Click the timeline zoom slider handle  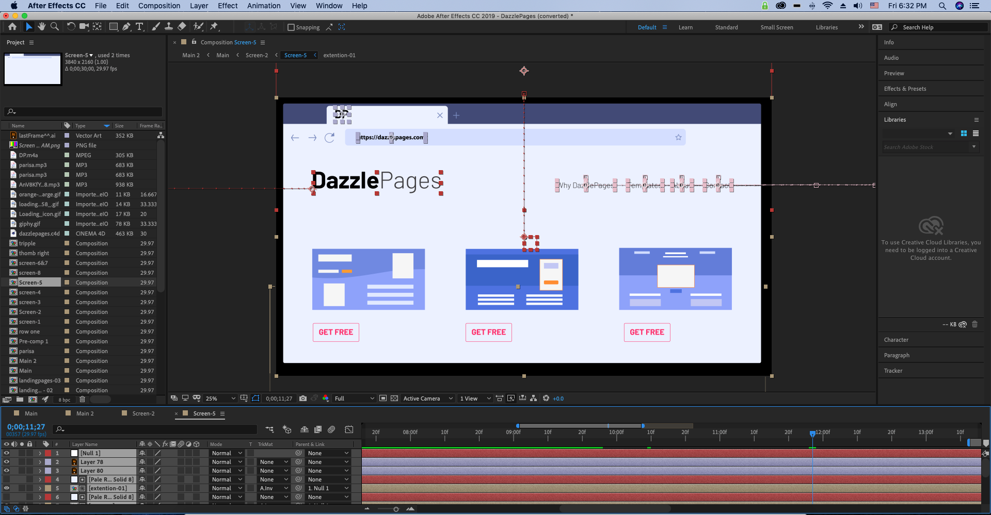[396, 509]
